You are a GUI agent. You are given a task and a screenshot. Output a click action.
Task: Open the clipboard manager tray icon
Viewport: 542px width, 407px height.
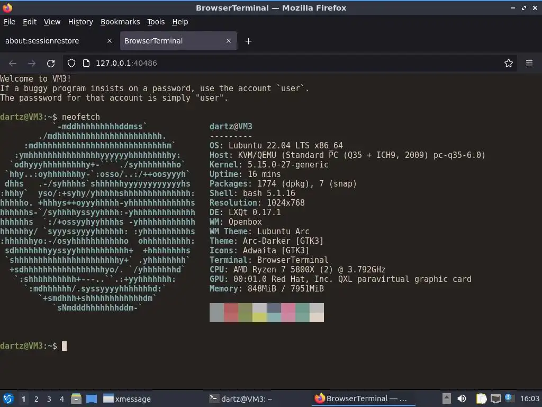pyautogui.click(x=481, y=399)
